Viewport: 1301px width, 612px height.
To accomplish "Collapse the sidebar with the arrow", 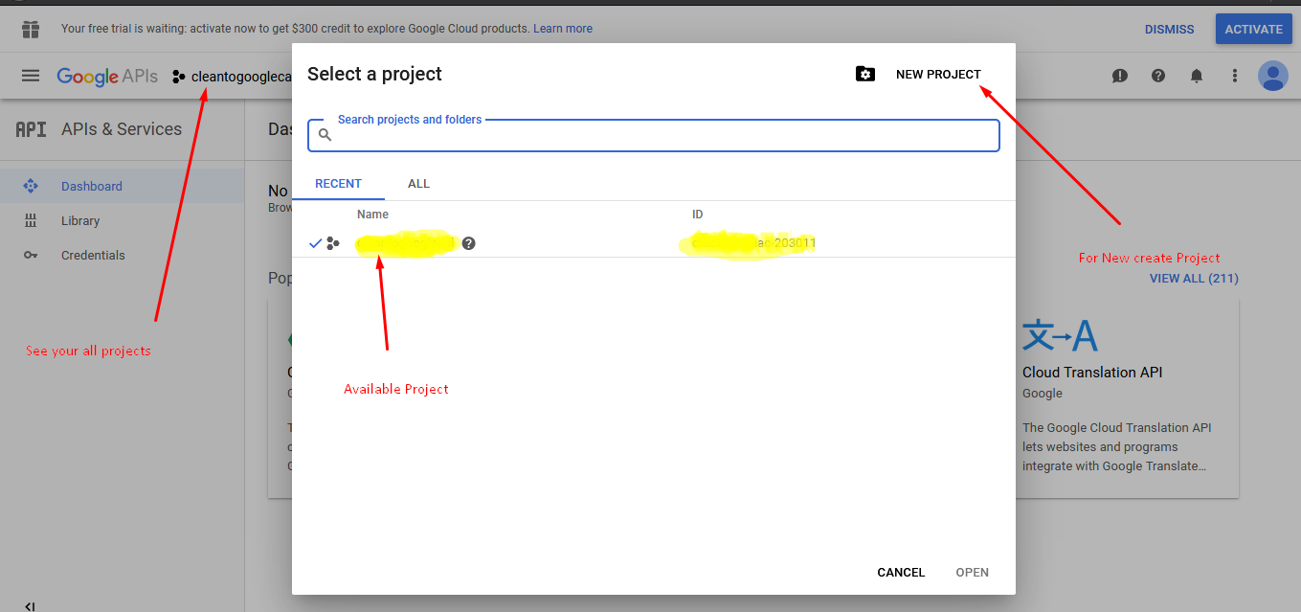I will [x=30, y=606].
